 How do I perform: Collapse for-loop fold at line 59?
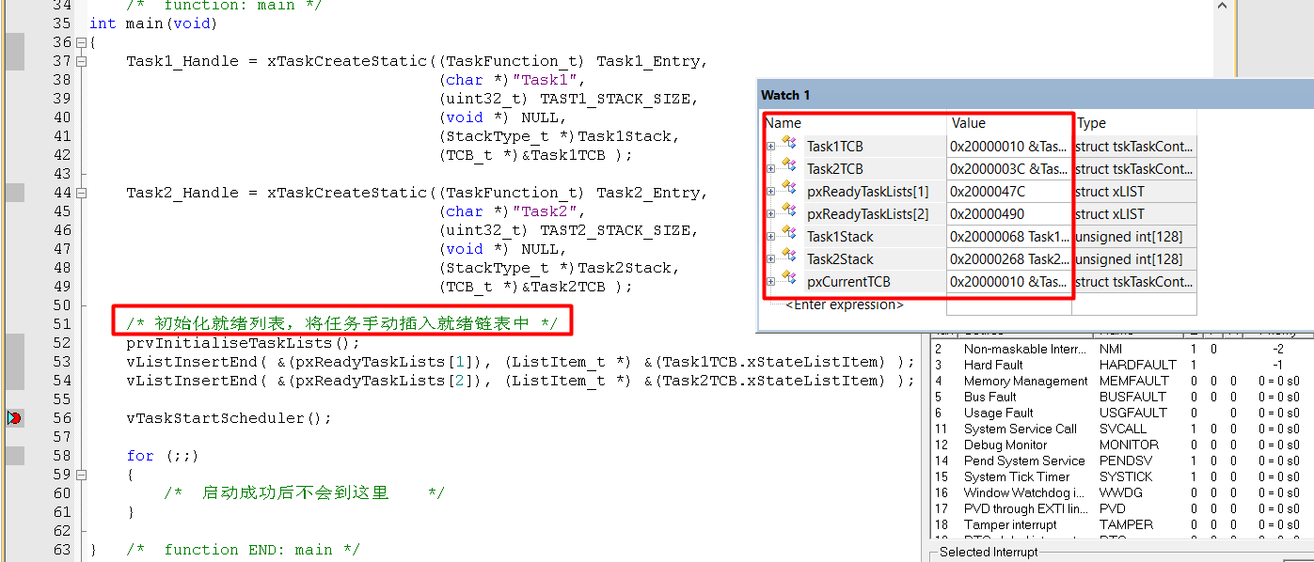click(x=81, y=476)
